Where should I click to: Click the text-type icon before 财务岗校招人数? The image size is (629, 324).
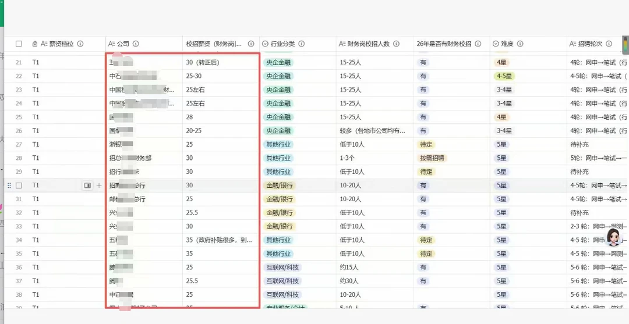click(x=342, y=44)
